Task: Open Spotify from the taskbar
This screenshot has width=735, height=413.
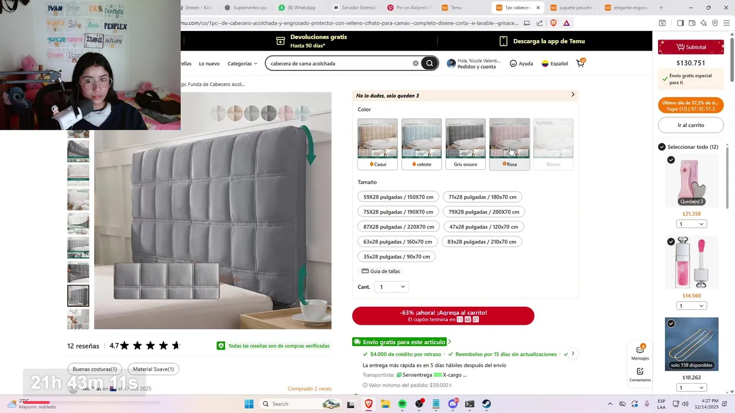Action: click(402, 404)
